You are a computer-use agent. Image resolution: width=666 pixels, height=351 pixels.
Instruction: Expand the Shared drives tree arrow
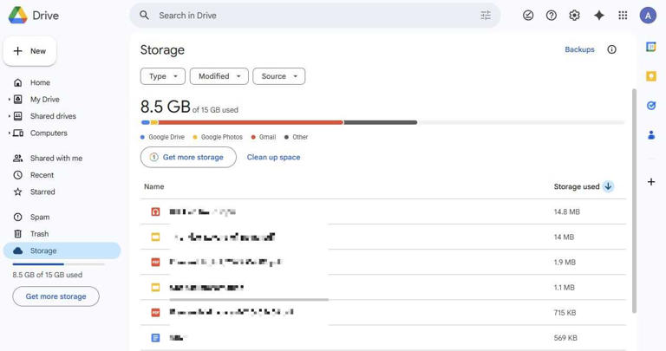(9, 116)
